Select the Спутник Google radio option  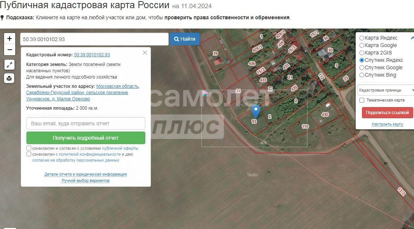point(362,68)
